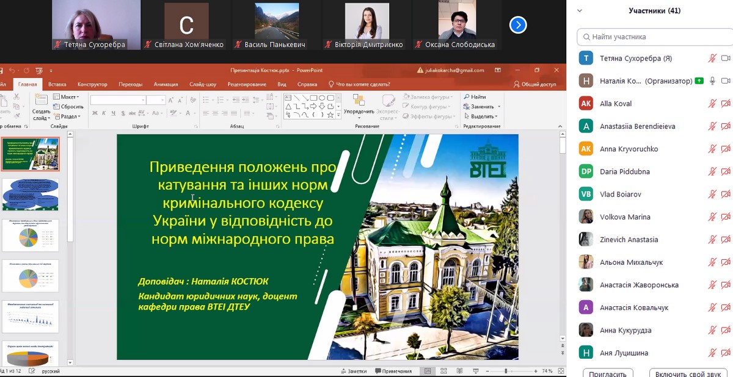The image size is (733, 377).
Task: Click the Включить свой звук button
Action: (688, 373)
